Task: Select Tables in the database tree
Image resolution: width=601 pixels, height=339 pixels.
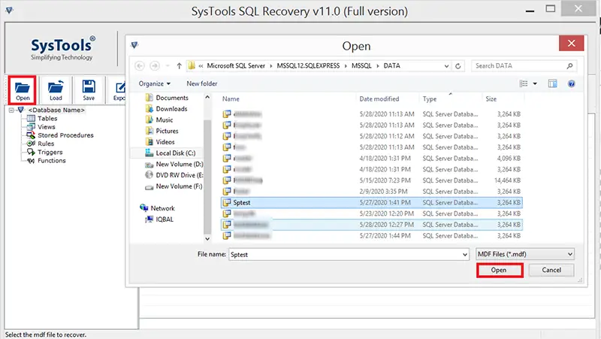Action: [47, 119]
